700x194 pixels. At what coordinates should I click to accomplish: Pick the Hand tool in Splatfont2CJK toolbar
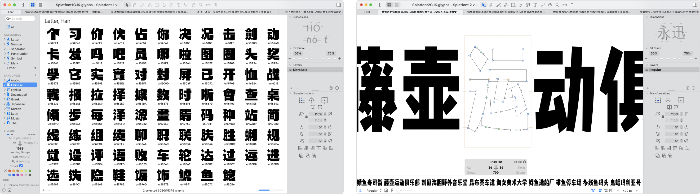[x=550, y=5]
